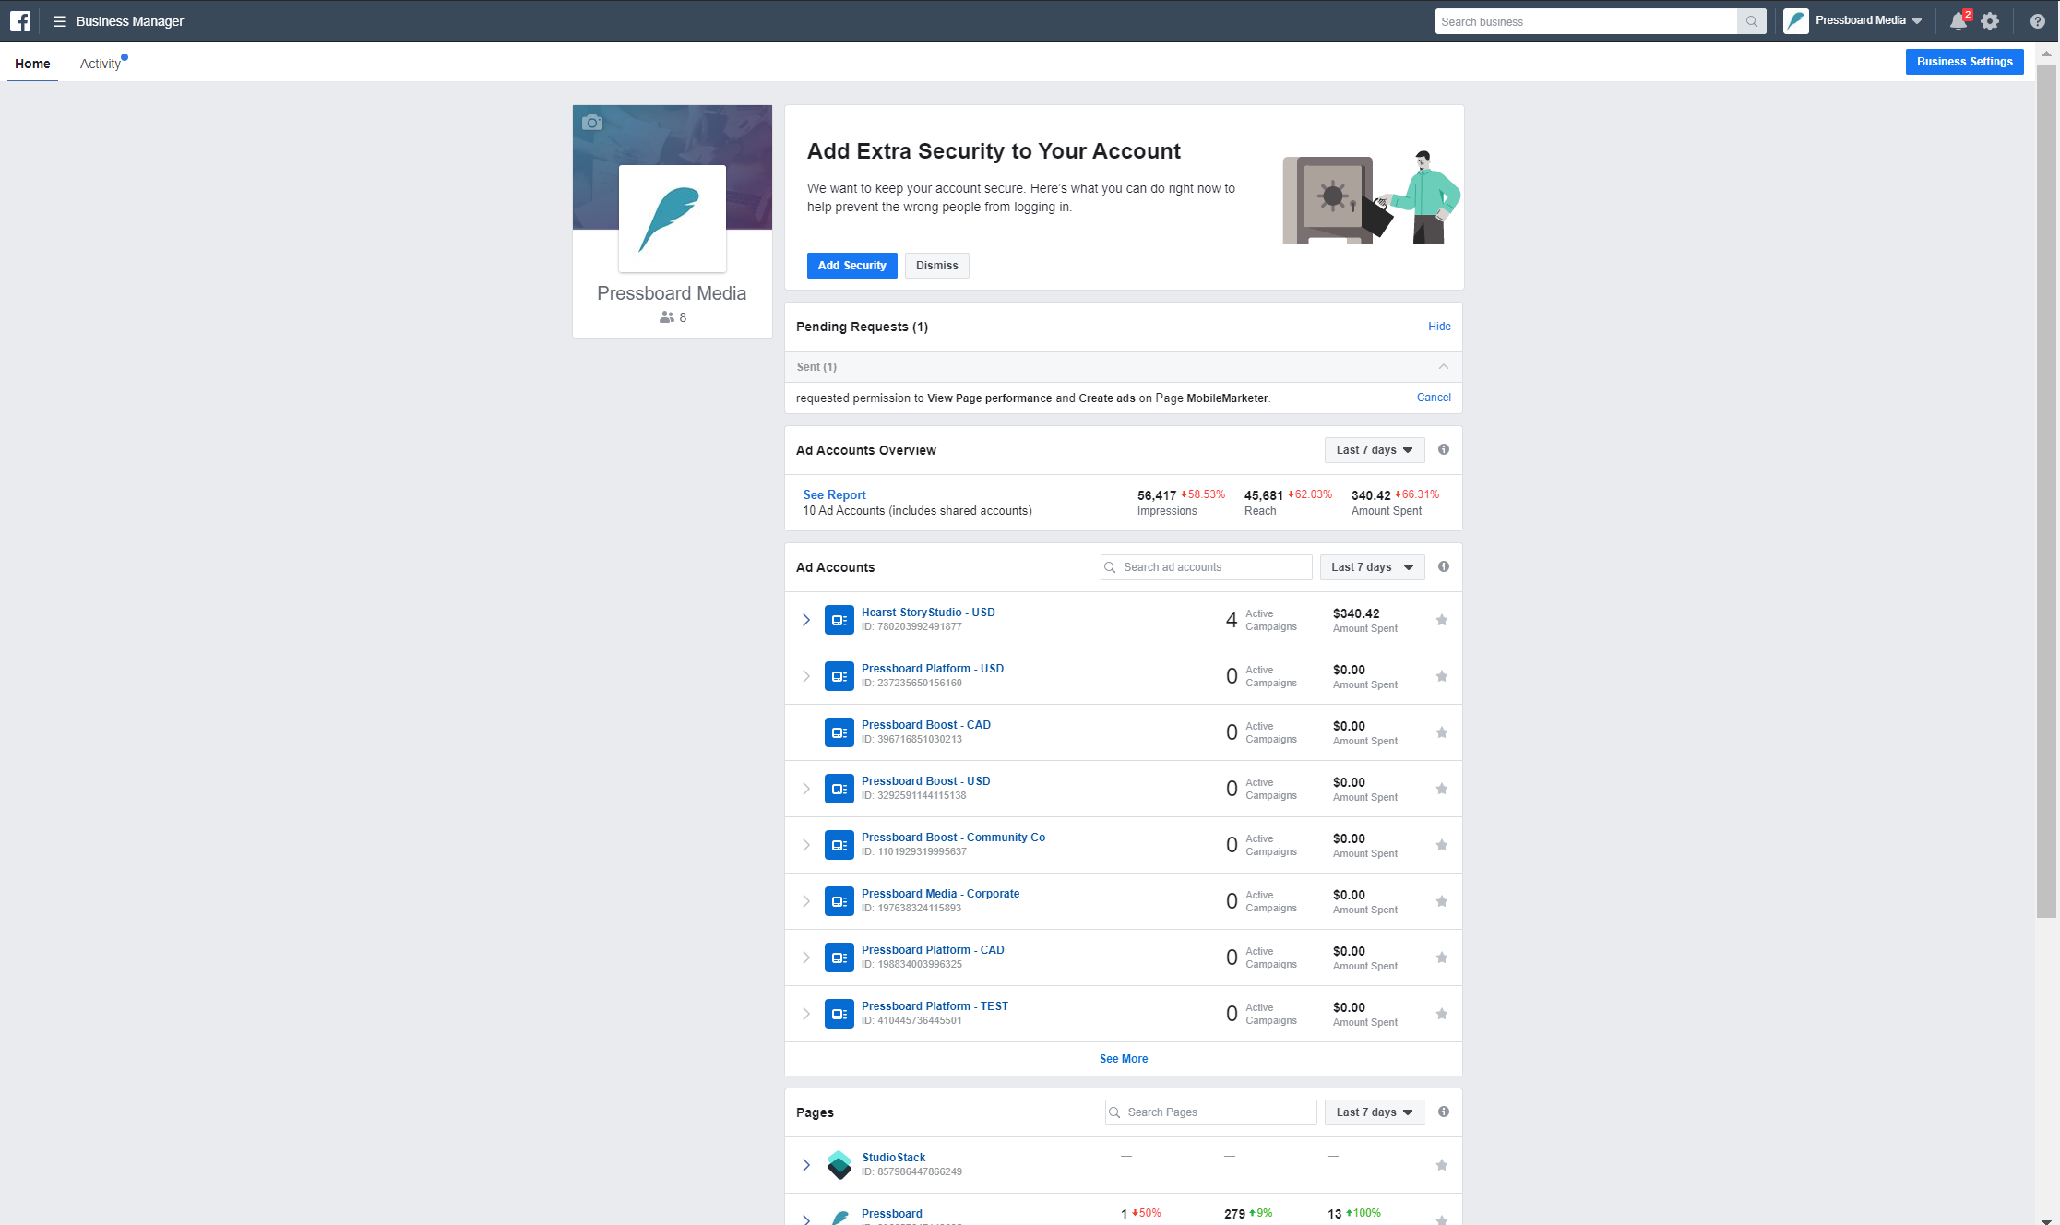Click the Pressboard Platform - CAD account icon
The height and width of the screenshot is (1225, 2060).
click(839, 957)
